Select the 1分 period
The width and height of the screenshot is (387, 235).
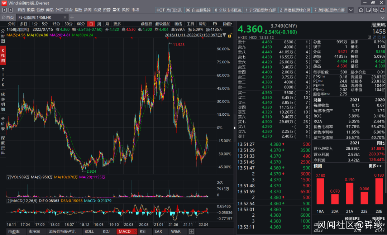34,24
